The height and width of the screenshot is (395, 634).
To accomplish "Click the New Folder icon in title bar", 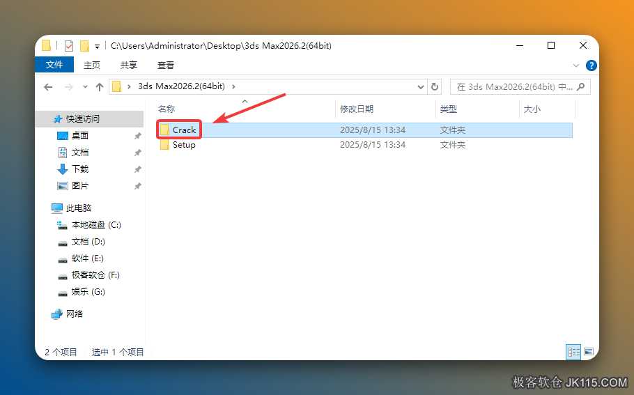I will pyautogui.click(x=84, y=46).
